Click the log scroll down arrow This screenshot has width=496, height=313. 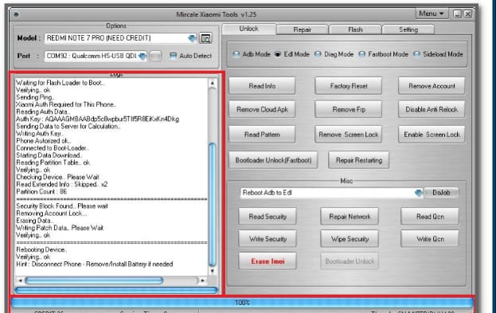(x=213, y=272)
